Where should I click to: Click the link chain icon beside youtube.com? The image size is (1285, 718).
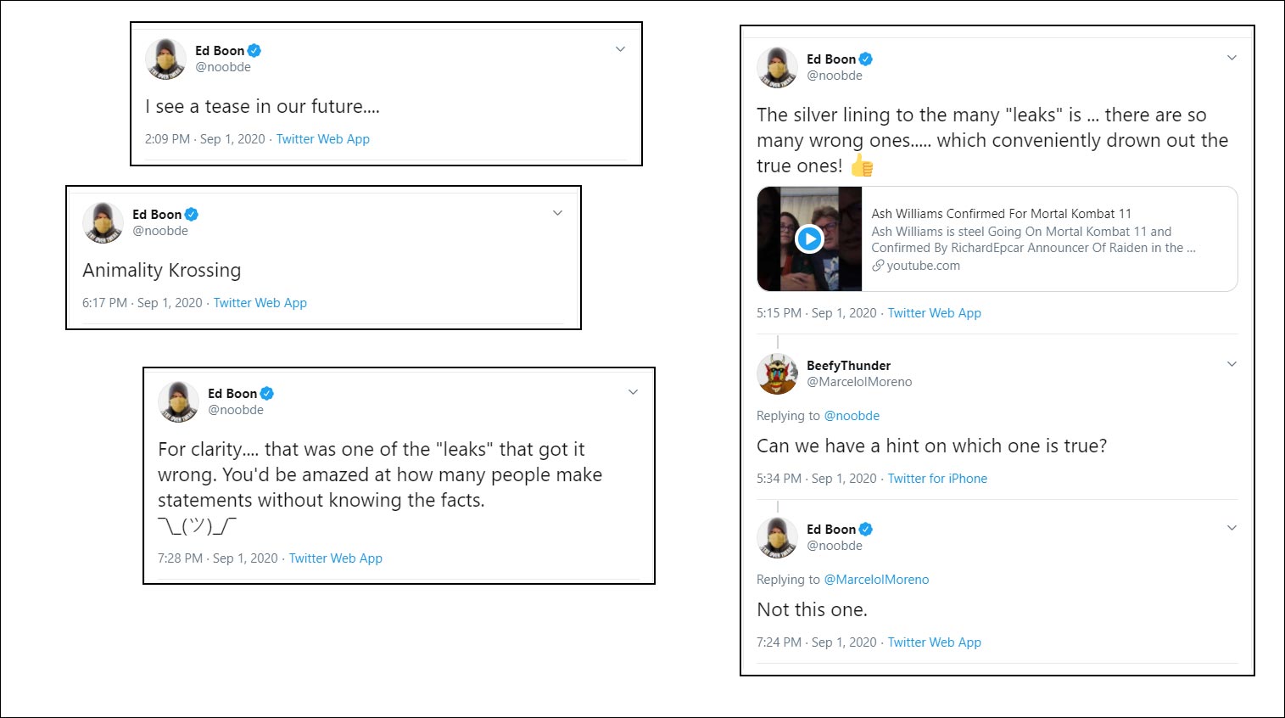point(877,265)
